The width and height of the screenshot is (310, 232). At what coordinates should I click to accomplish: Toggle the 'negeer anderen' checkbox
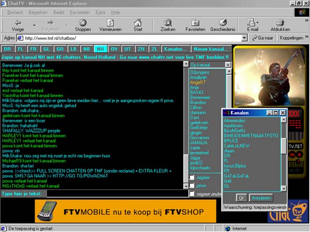click(192, 194)
